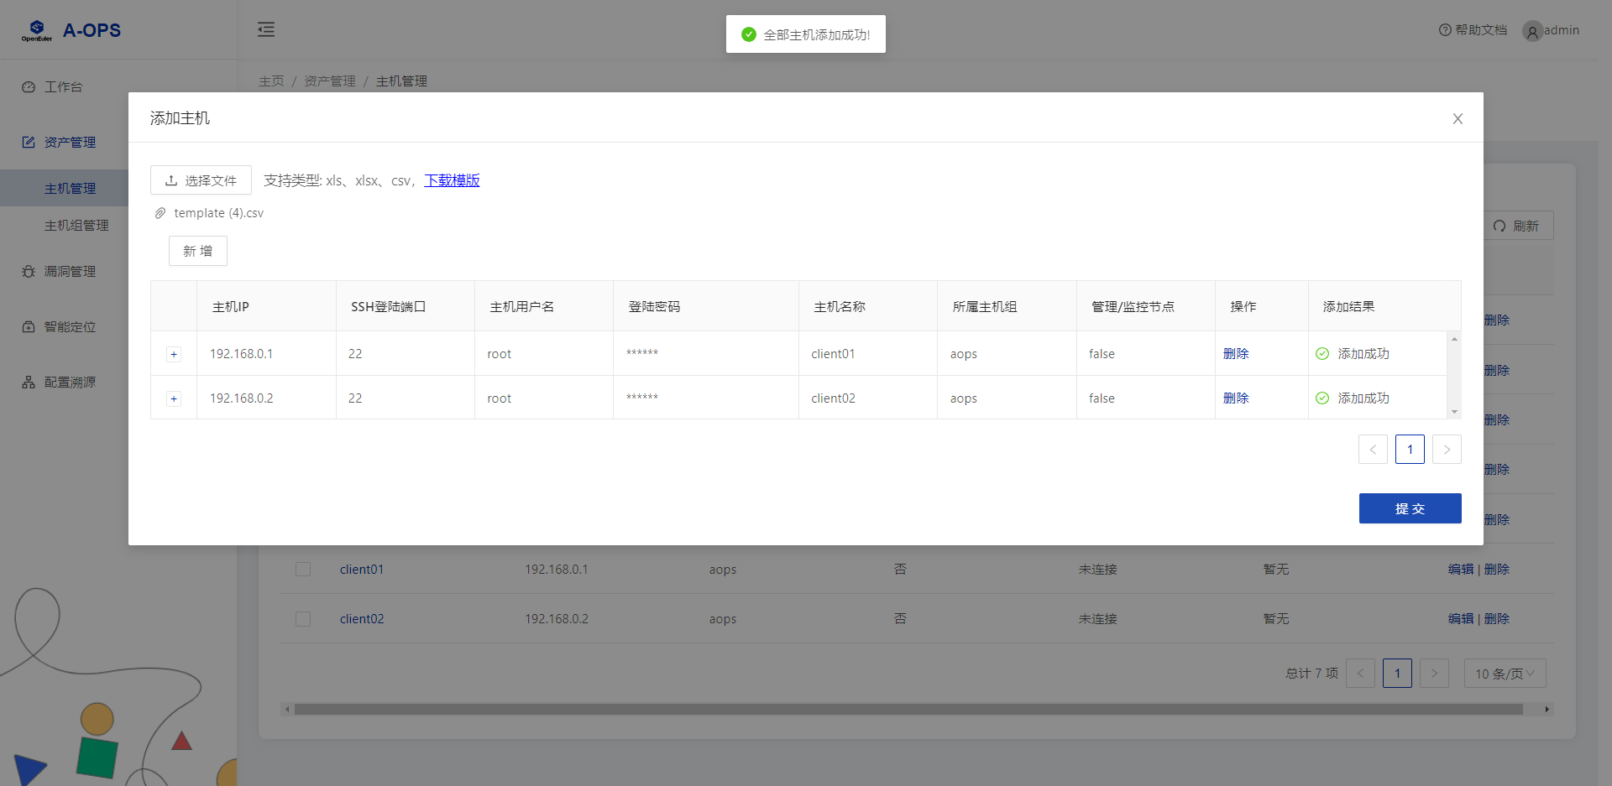Select the intelligent positioning menu item
The image size is (1612, 786).
tap(70, 327)
